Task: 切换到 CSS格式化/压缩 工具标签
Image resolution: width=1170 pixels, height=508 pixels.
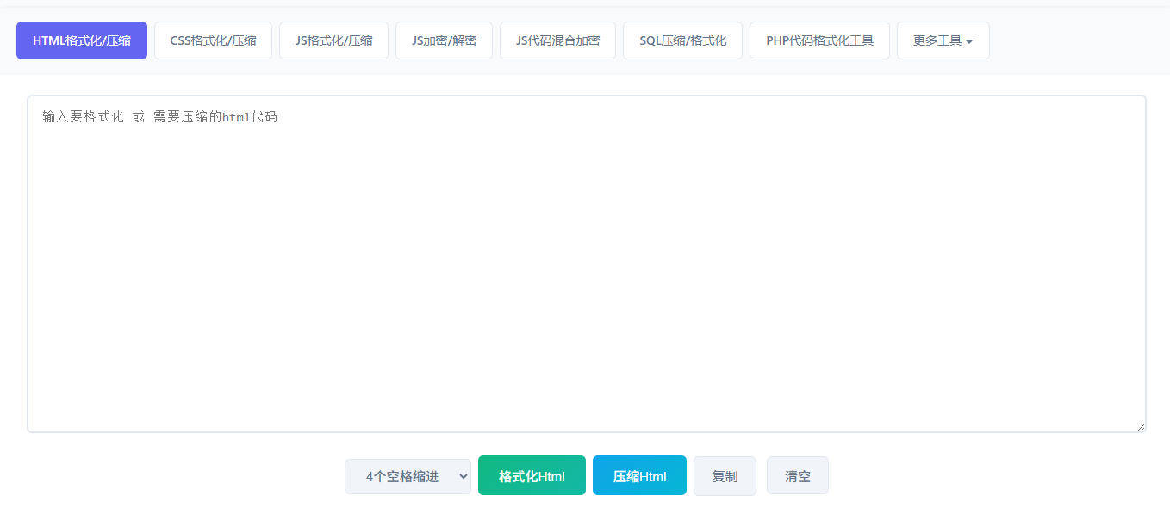Action: tap(213, 40)
